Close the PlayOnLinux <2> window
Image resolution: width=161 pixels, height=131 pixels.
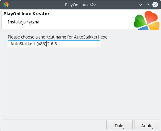point(155,5)
